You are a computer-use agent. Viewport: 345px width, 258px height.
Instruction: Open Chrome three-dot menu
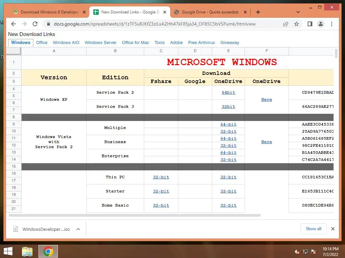click(x=332, y=24)
